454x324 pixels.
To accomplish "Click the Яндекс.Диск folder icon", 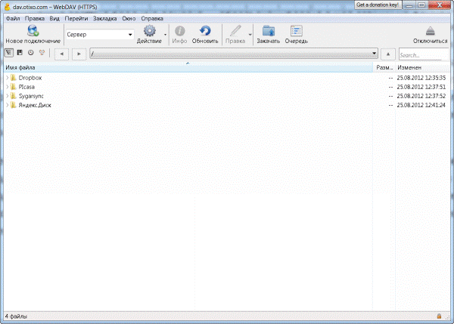I will click(x=14, y=105).
